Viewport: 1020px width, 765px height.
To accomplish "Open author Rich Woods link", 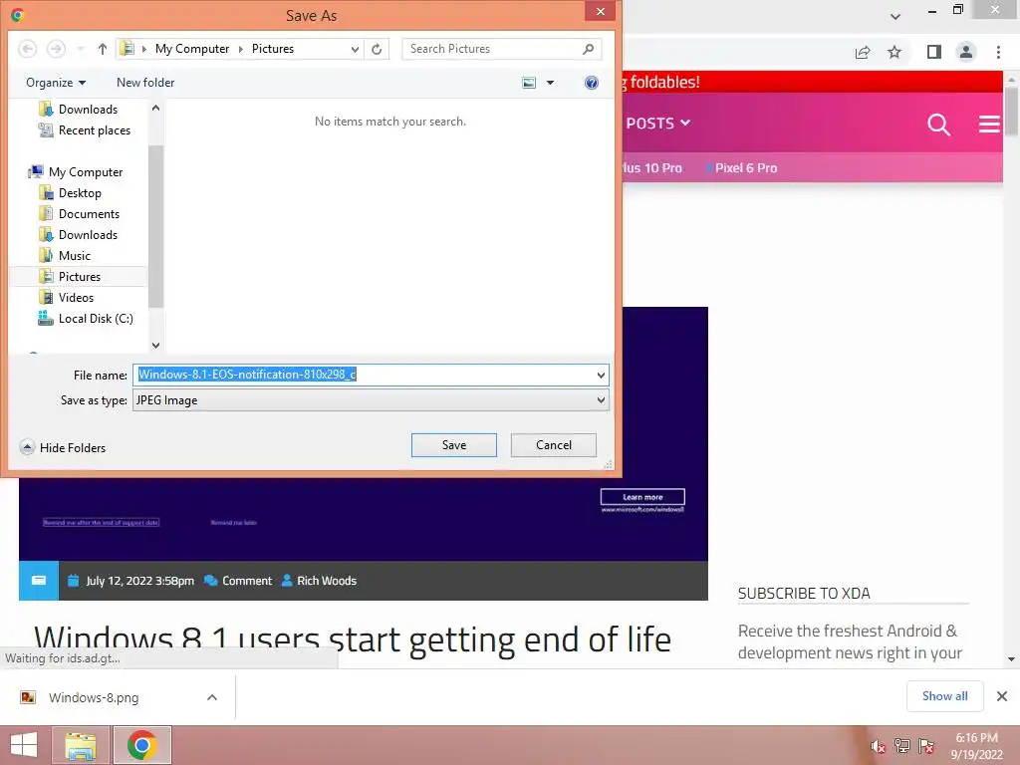I will (319, 581).
